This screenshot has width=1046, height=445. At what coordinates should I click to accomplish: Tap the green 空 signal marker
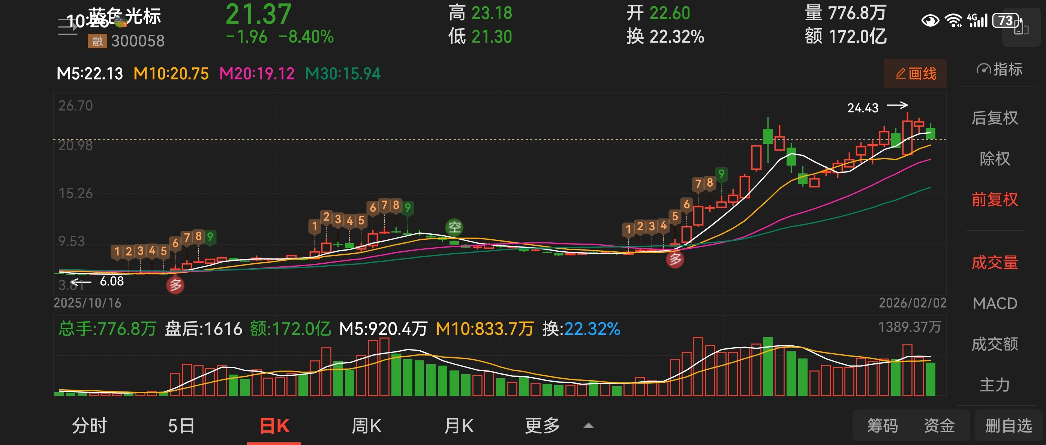[x=454, y=227]
